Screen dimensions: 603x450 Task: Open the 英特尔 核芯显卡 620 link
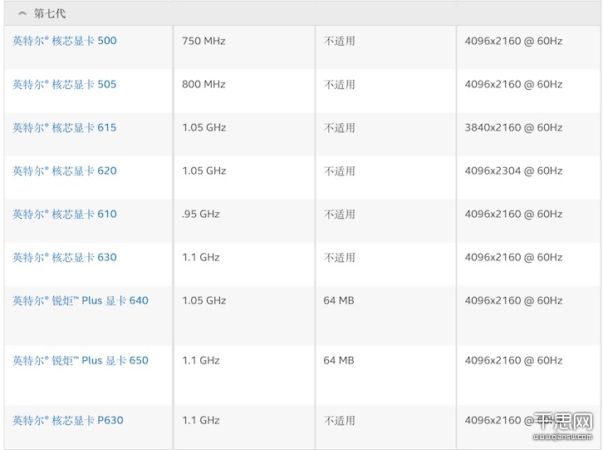click(x=65, y=171)
